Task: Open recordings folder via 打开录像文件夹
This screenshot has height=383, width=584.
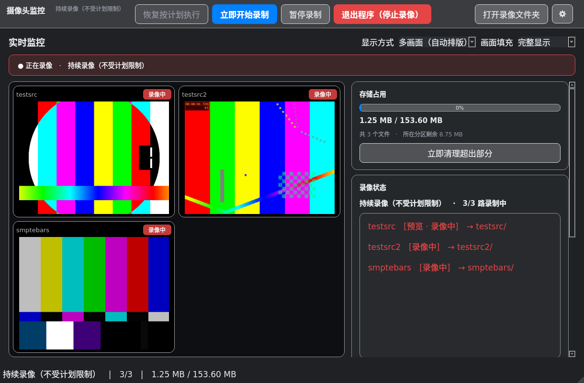Action: point(511,14)
